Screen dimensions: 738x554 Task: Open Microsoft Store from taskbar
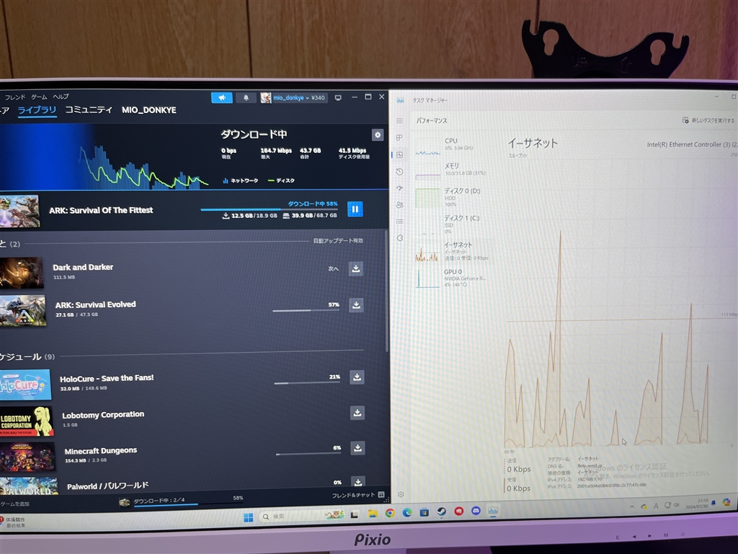(424, 512)
